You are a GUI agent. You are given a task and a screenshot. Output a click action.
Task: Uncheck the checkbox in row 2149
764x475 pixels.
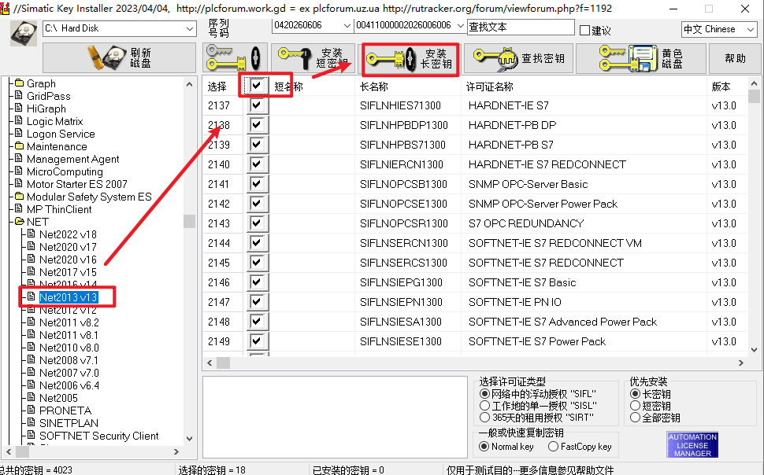257,341
